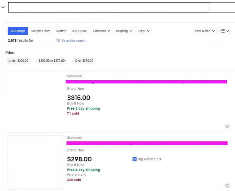The width and height of the screenshot is (235, 191).
Task: Open the list view options icon
Action: point(225,31)
